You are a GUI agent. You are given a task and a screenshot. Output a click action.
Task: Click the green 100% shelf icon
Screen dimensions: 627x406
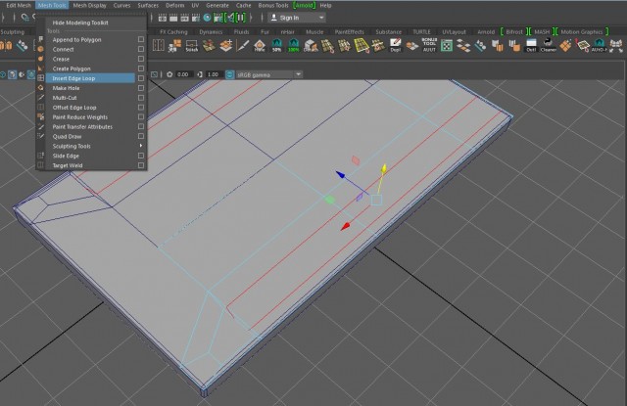(x=294, y=46)
